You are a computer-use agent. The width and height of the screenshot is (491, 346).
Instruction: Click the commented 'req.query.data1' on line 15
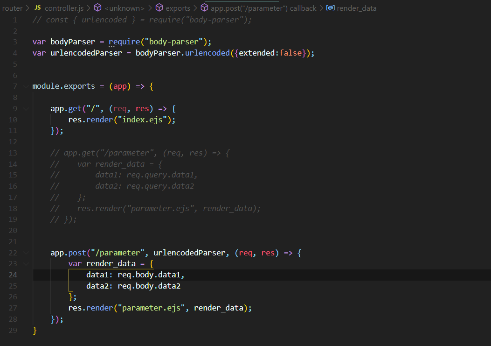[x=160, y=175]
